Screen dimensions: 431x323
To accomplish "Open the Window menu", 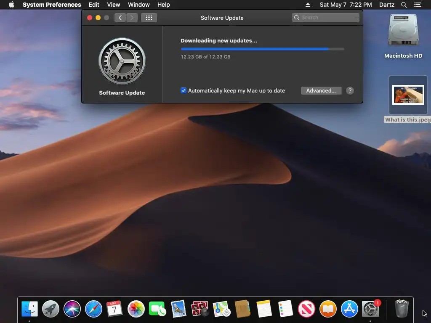I will pos(139,5).
